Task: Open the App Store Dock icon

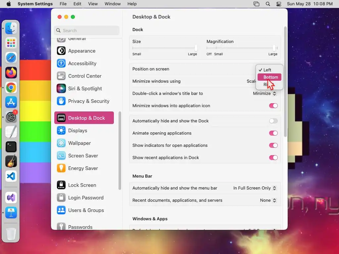Action: pos(11,102)
